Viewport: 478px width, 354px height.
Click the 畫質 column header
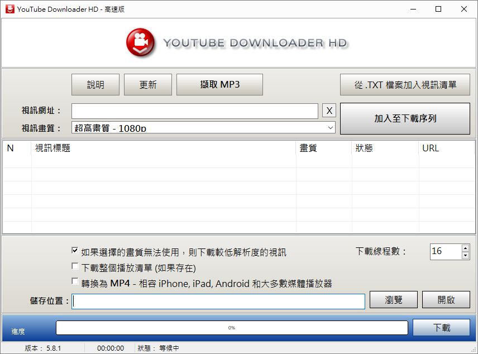point(324,148)
